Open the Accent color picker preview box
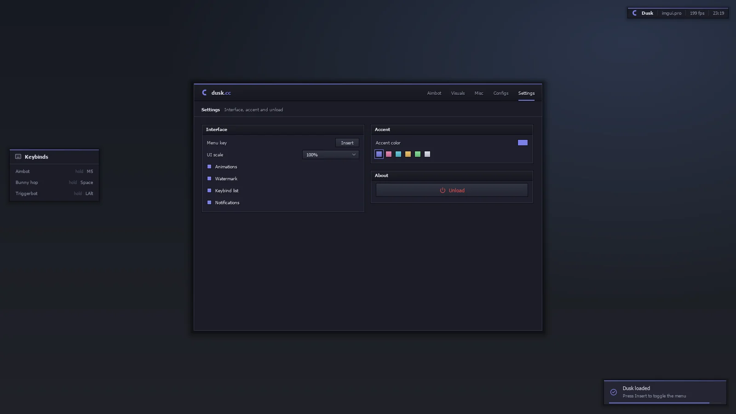 tap(523, 143)
